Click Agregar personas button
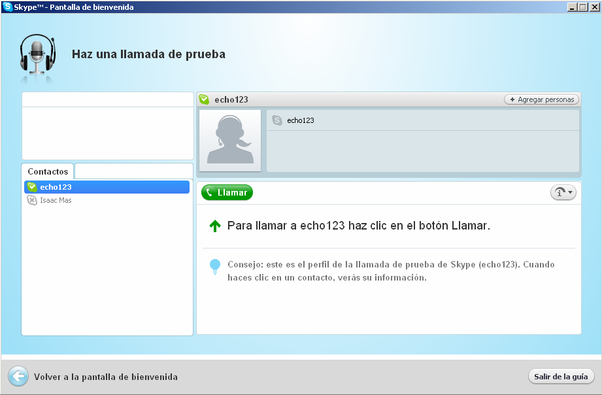This screenshot has width=602, height=395. (x=541, y=99)
